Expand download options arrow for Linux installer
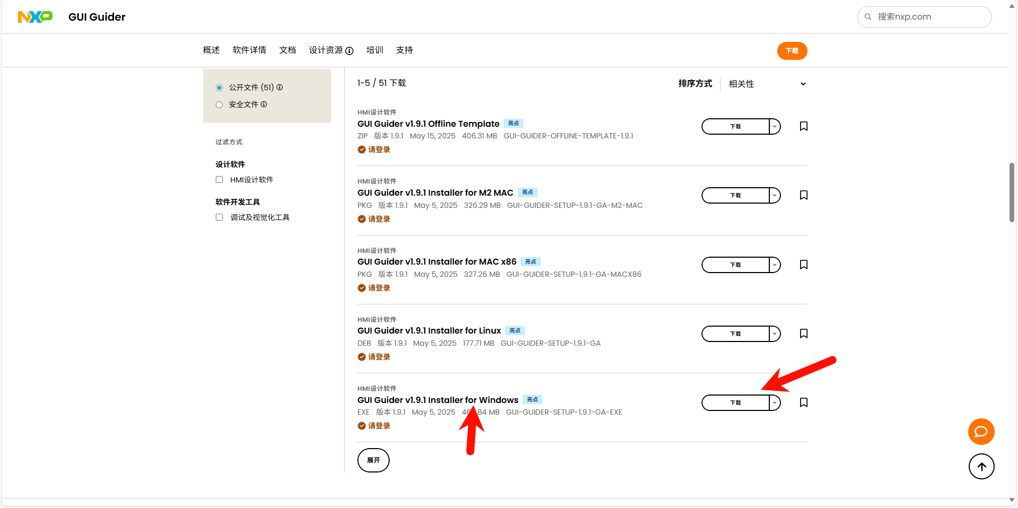Screen dimensions: 1018x508 [x=775, y=334]
